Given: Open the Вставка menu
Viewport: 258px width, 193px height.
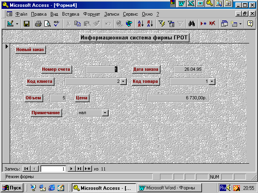Looking at the screenshot, I should (71, 14).
